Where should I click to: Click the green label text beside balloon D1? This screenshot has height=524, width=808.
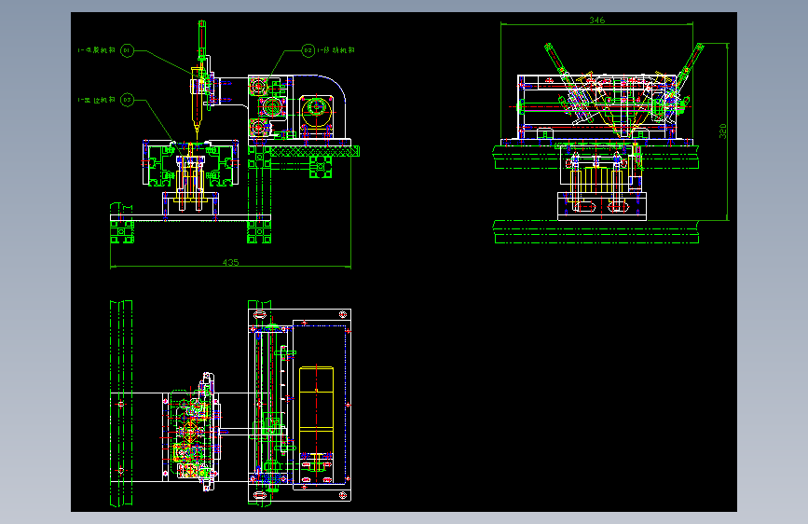point(96,50)
